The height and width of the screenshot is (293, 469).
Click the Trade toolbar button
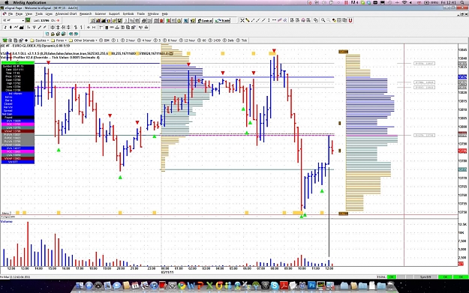(x=222, y=20)
